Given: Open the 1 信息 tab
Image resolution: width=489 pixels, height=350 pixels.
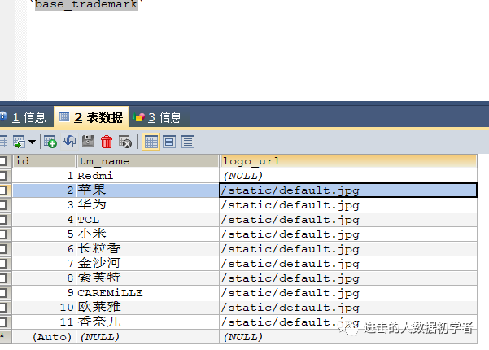Looking at the screenshot, I should pos(26,117).
